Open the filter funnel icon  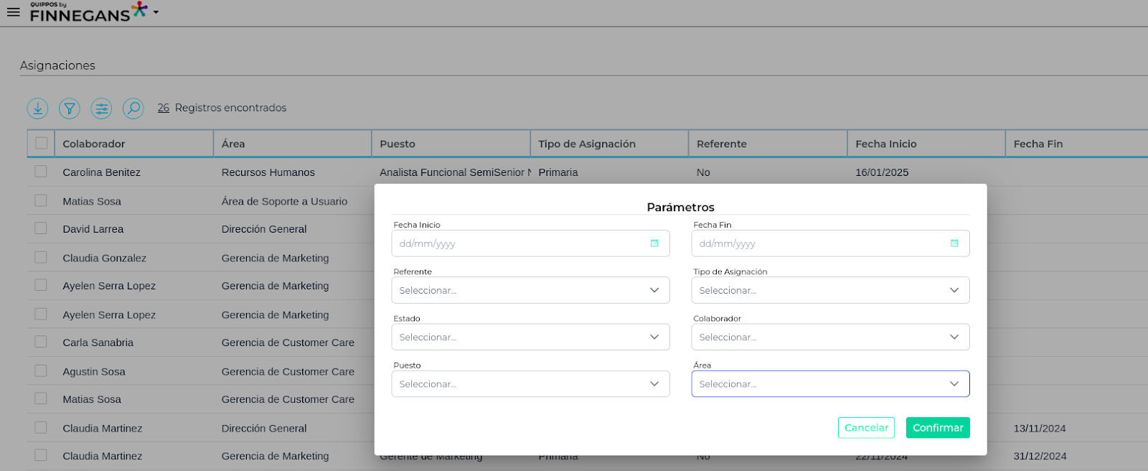[70, 108]
